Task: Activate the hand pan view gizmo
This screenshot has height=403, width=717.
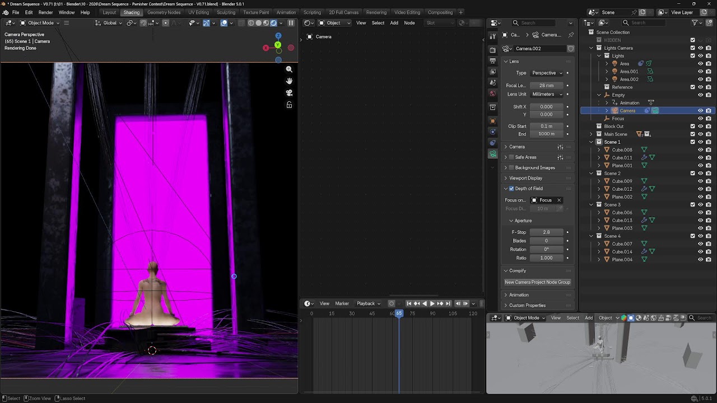Action: tap(289, 81)
